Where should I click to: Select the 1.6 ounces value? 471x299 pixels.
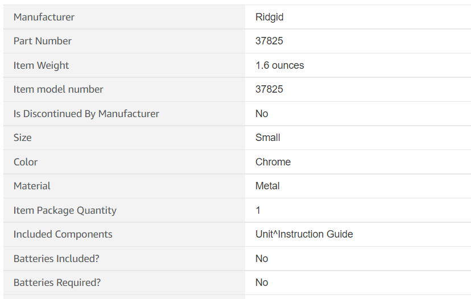point(280,65)
